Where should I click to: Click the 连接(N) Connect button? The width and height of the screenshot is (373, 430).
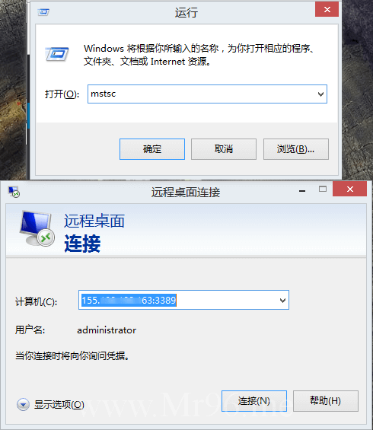(254, 401)
